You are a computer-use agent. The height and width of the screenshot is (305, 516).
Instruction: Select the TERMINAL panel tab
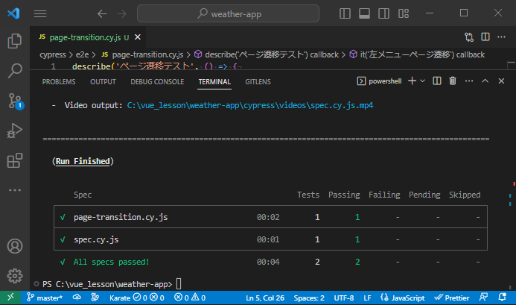(x=214, y=82)
